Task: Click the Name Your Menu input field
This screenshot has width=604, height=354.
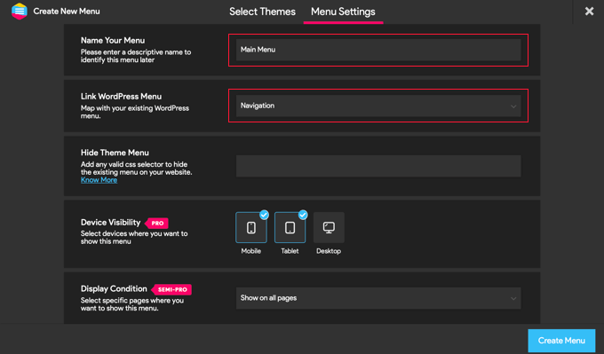Action: [378, 50]
